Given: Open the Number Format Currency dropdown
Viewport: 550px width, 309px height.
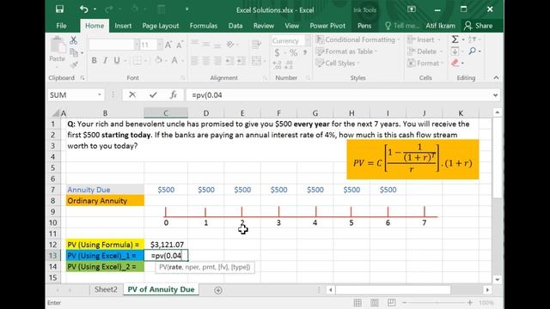Looking at the screenshot, I should pyautogui.click(x=308, y=40).
